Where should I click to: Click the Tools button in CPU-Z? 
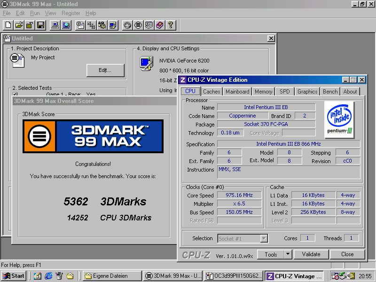pos(271,254)
